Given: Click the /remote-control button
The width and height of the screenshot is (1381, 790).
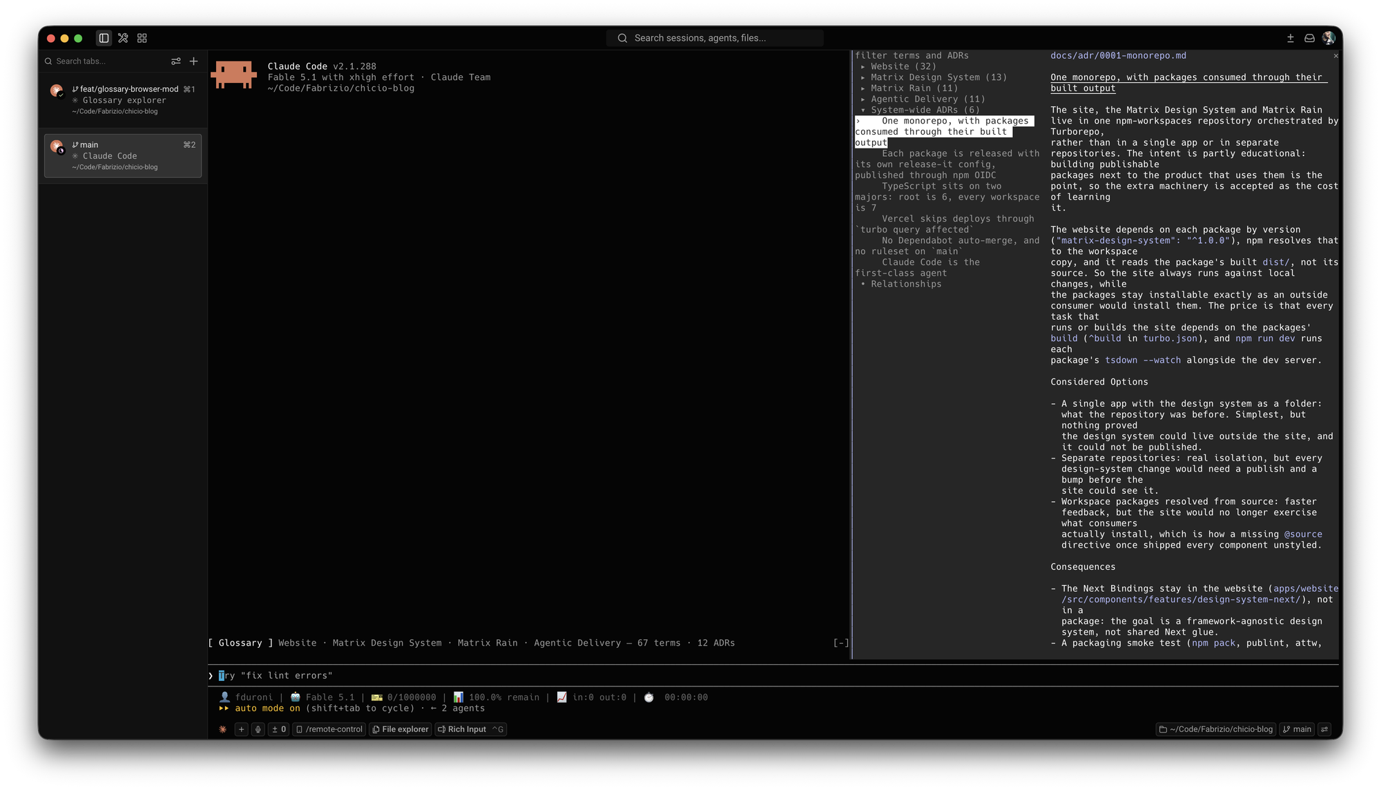Looking at the screenshot, I should click(329, 729).
